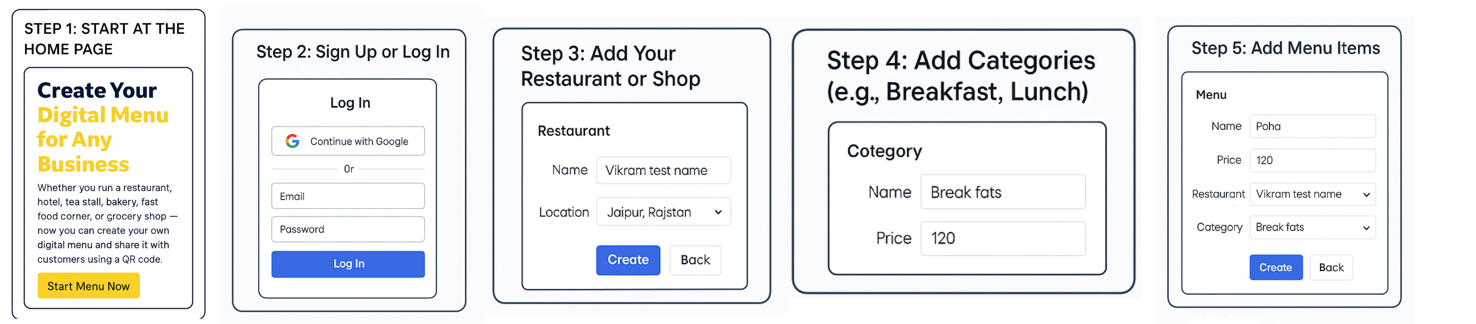
Task: Click category Name field 'Break fats'
Action: (1003, 192)
